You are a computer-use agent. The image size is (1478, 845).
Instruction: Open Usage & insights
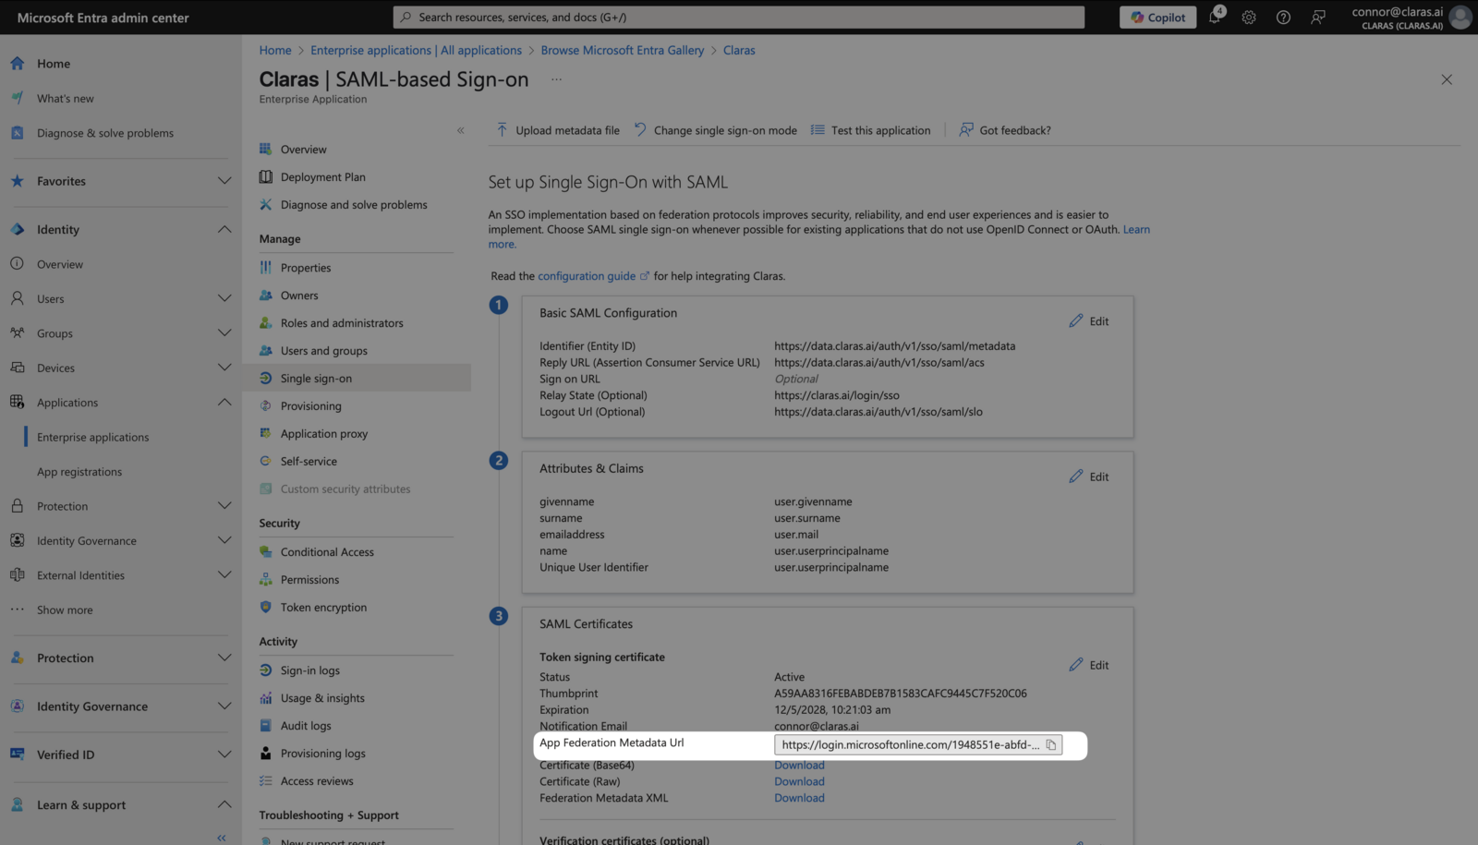[x=322, y=698]
